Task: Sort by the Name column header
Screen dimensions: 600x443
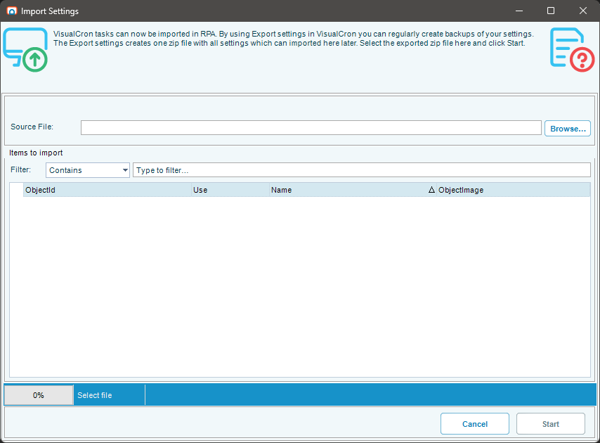Action: [353, 190]
